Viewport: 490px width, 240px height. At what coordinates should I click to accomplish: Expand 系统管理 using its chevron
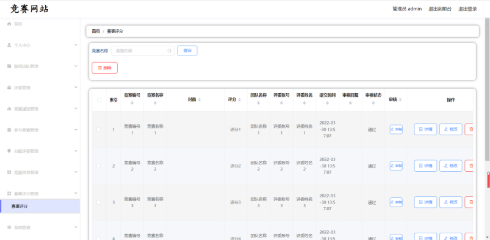click(x=76, y=227)
